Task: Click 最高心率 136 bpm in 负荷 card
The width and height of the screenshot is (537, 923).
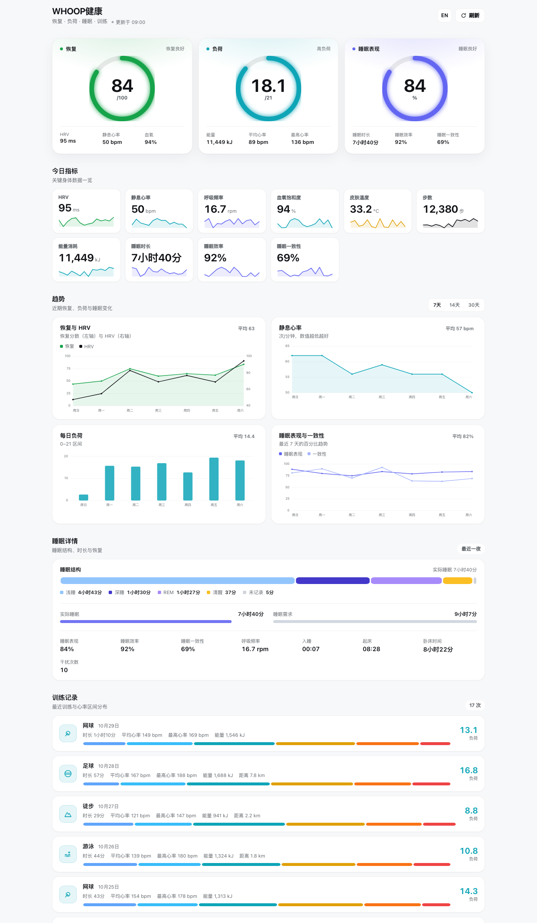Action: [302, 139]
